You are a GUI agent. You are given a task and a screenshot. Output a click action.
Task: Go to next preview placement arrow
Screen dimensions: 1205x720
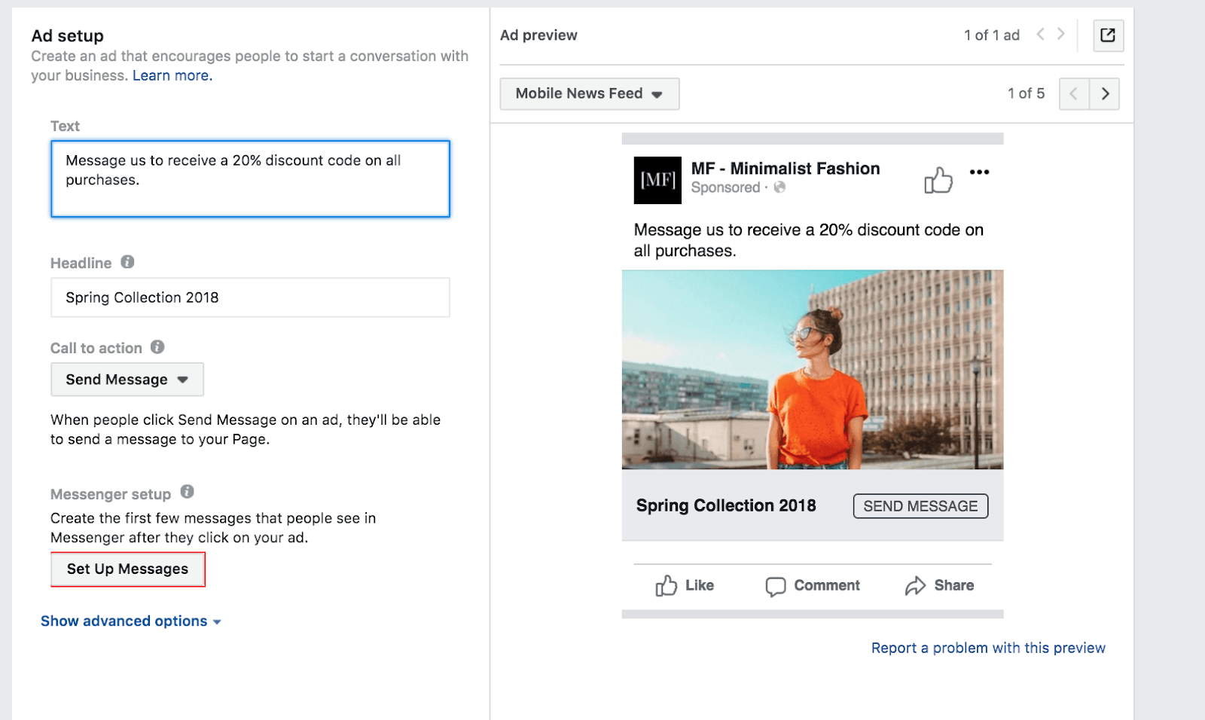(1104, 94)
